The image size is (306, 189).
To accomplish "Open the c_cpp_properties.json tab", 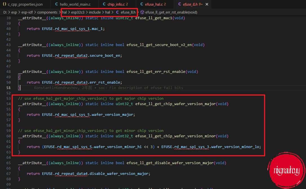I will (25, 5).
